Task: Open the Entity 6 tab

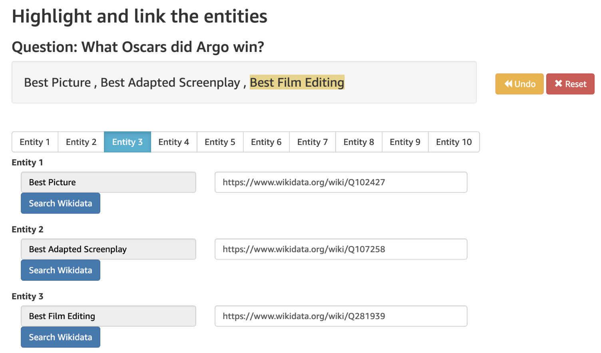Action: 266,142
